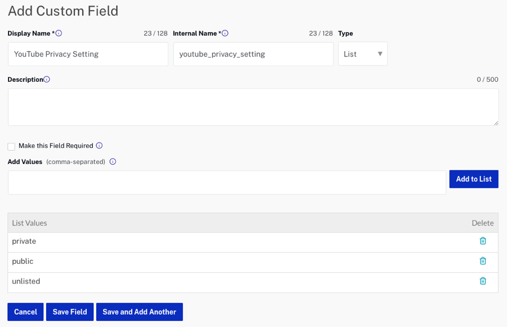Click info icon next to Display Name

click(x=59, y=33)
